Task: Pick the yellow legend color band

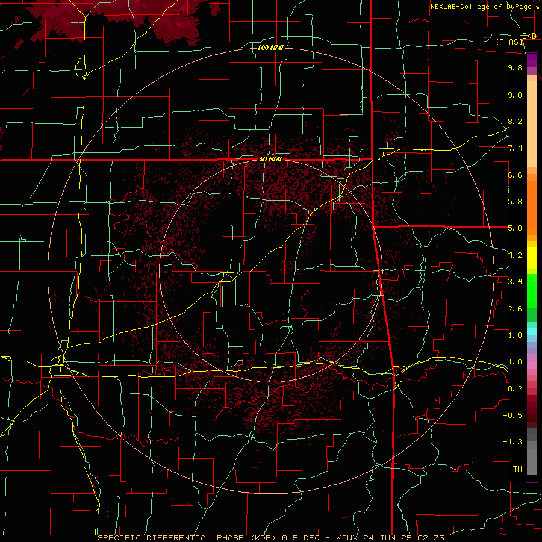Action: coord(532,258)
